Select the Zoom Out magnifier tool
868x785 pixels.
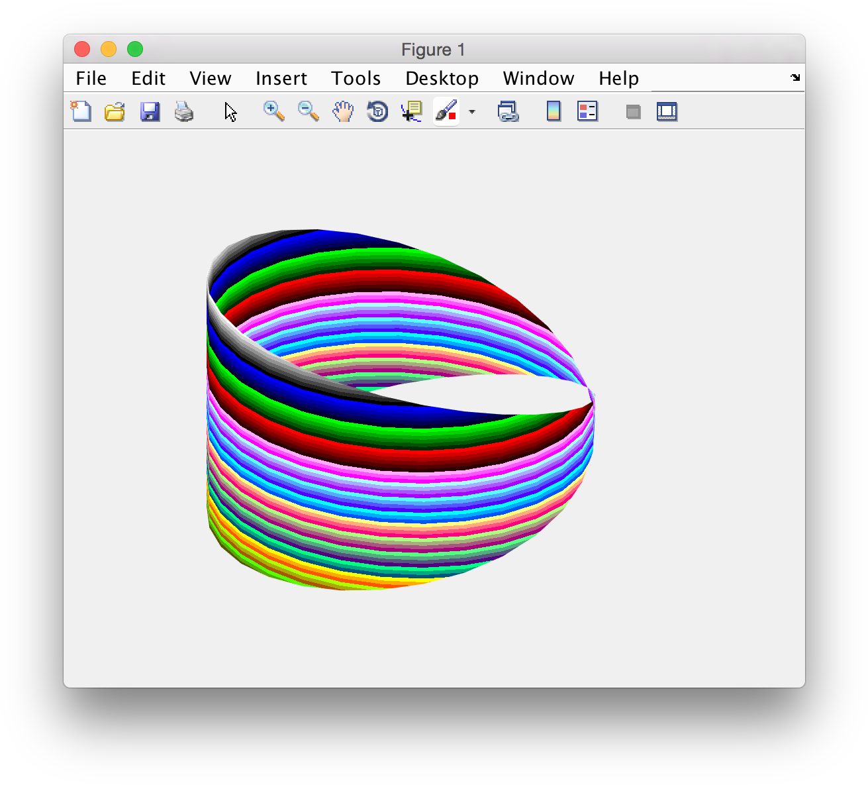click(308, 111)
